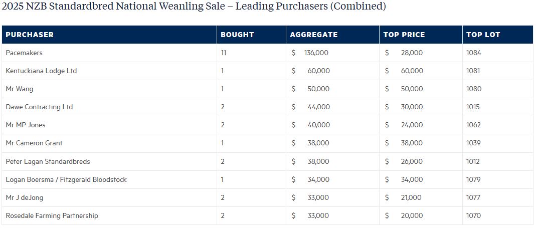Click the Pacemakers purchaser name

click(24, 53)
